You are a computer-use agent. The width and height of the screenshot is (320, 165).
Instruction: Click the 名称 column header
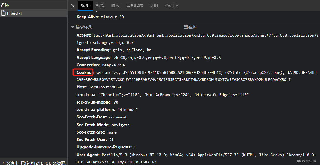pyautogui.click(x=5, y=5)
